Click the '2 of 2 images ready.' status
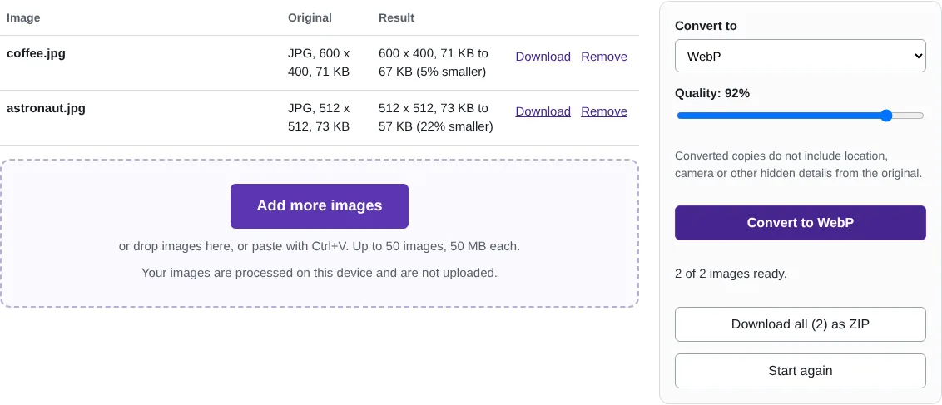Screen dimensions: 942x405 731,274
